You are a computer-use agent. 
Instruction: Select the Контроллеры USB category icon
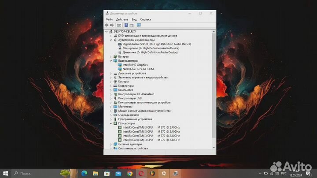pos(115,98)
